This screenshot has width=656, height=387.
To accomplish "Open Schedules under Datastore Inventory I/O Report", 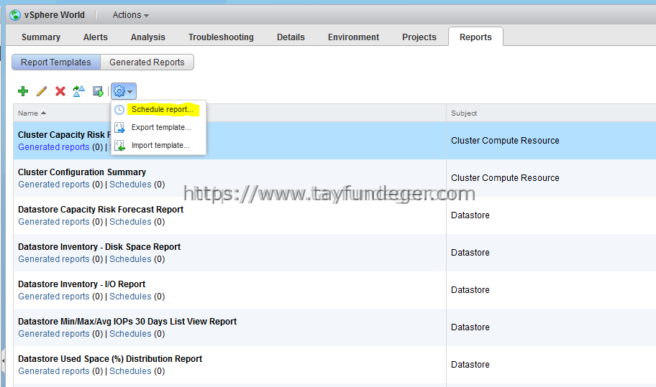I will pos(130,297).
